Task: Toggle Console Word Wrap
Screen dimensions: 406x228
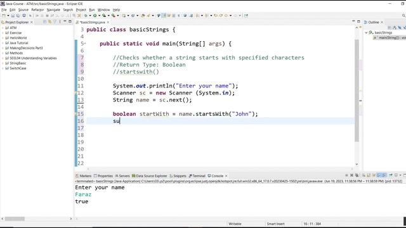Action: pyautogui.click(x=374, y=175)
